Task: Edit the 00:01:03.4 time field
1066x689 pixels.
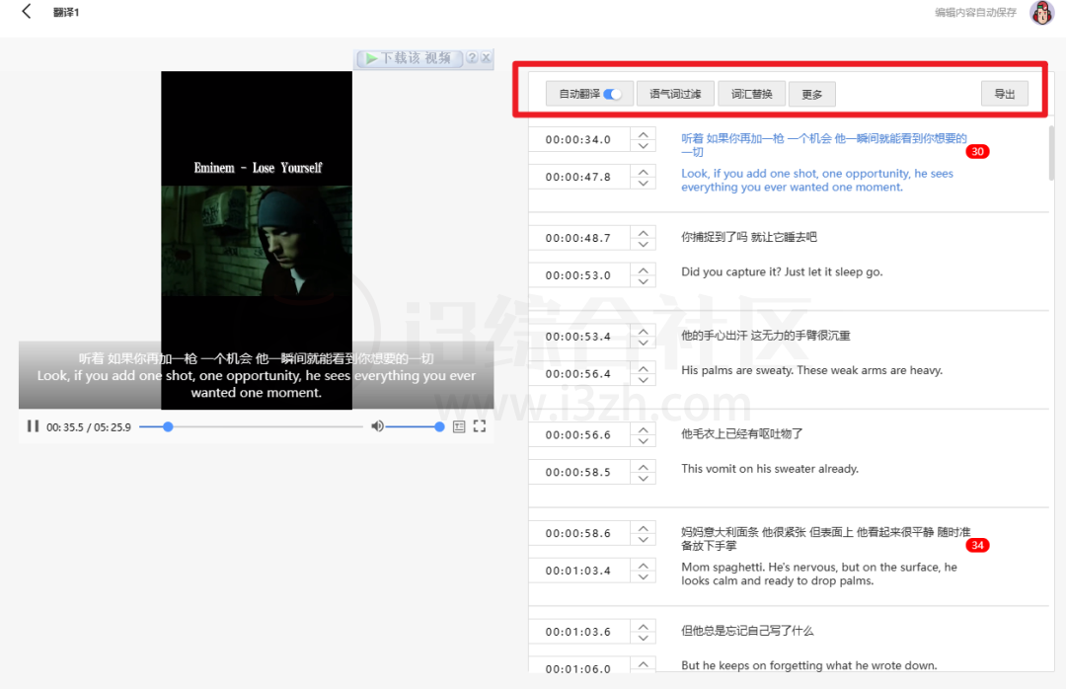Action: pos(578,571)
